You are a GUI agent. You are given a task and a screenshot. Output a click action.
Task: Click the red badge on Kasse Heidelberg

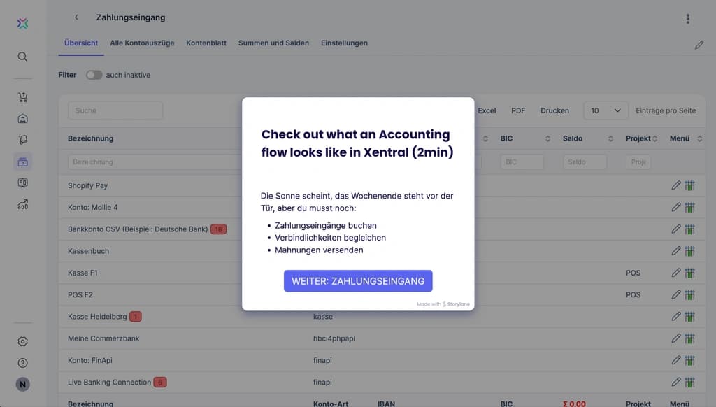135,317
